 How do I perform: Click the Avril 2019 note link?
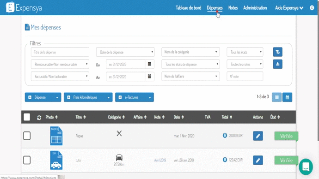pyautogui.click(x=160, y=160)
